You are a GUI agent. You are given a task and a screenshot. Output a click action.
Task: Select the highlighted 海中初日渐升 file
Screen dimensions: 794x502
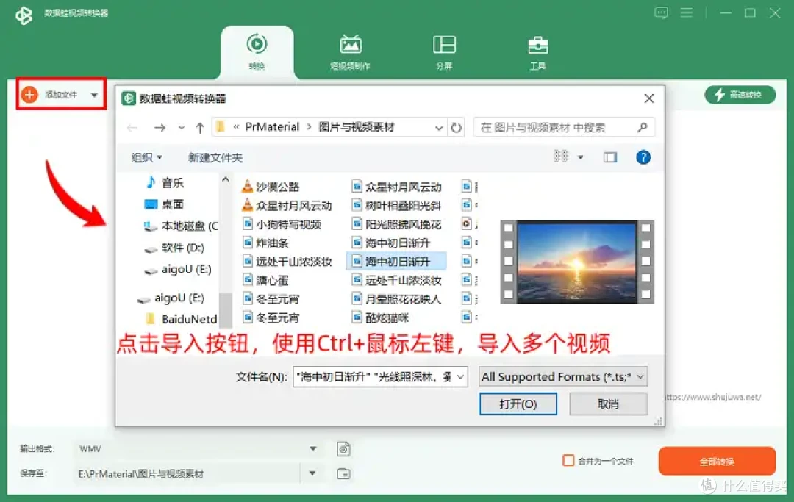tap(396, 262)
